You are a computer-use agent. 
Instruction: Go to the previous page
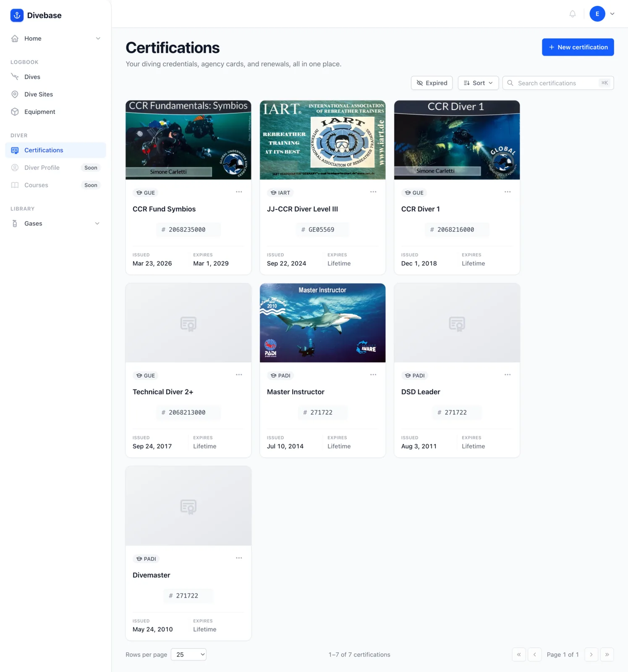(x=534, y=654)
